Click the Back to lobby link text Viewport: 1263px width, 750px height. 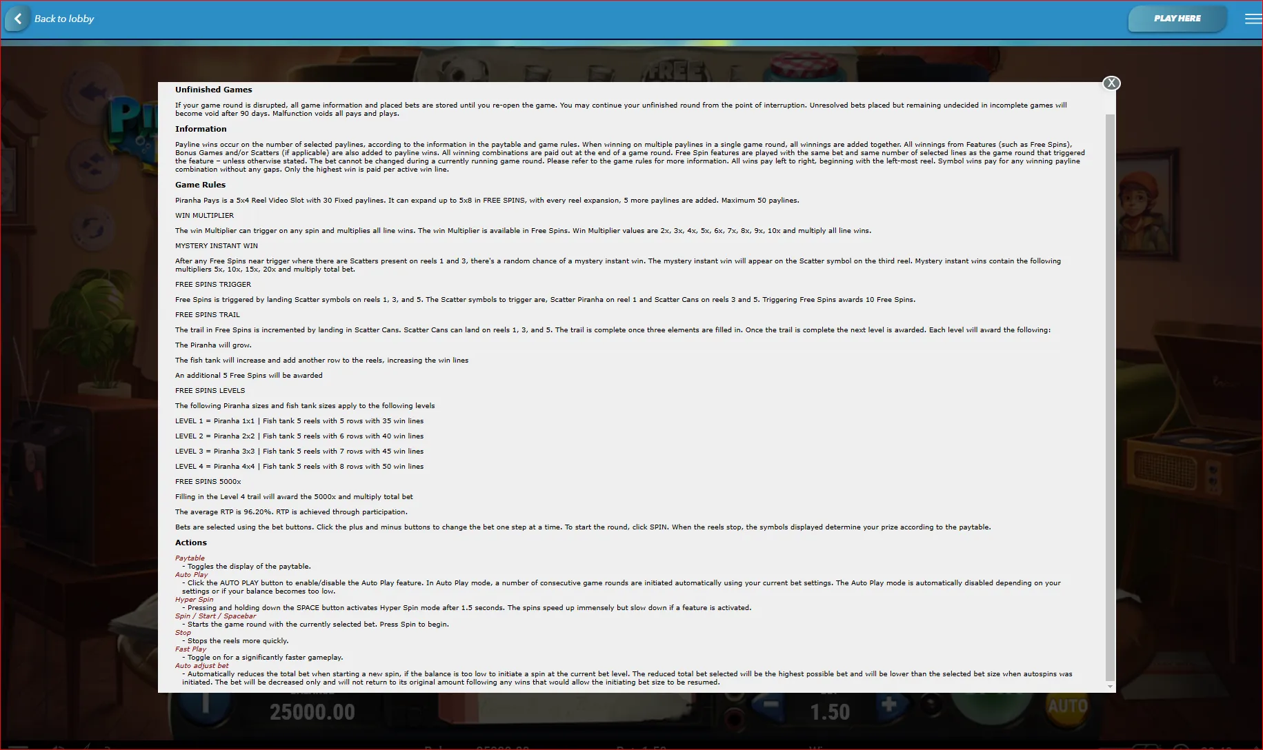pyautogui.click(x=64, y=19)
